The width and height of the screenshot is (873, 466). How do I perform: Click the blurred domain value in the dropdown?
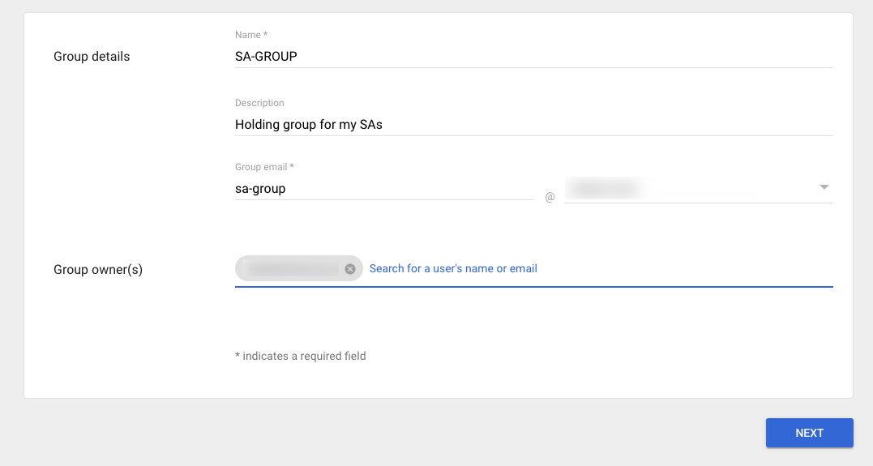(x=606, y=189)
